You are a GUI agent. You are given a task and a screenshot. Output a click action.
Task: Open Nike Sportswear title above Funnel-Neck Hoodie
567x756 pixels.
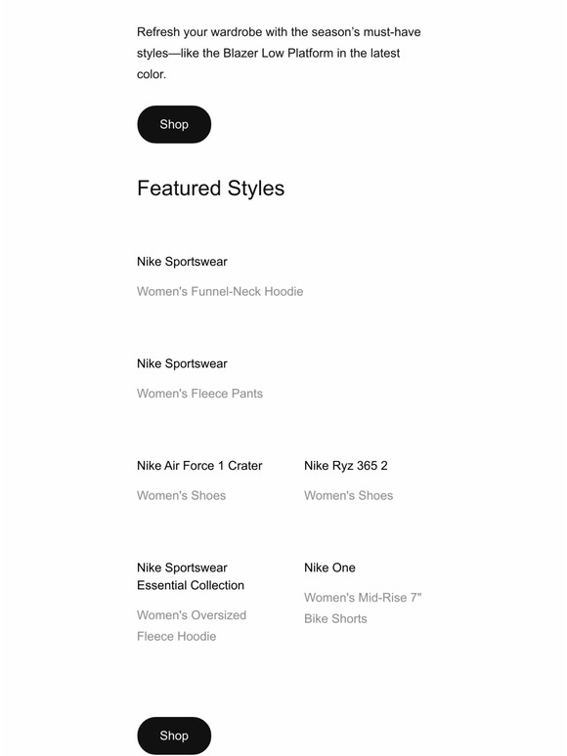point(182,262)
